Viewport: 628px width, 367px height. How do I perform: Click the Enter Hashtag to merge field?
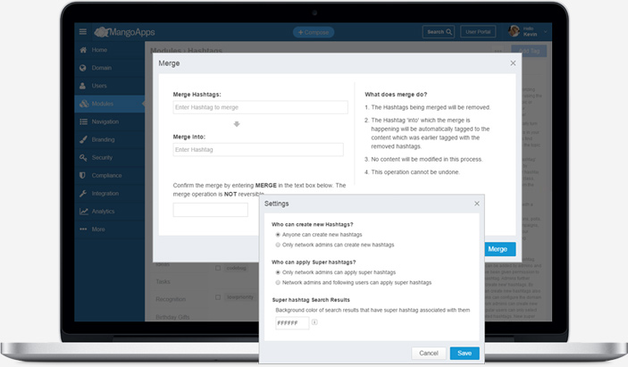(x=260, y=107)
